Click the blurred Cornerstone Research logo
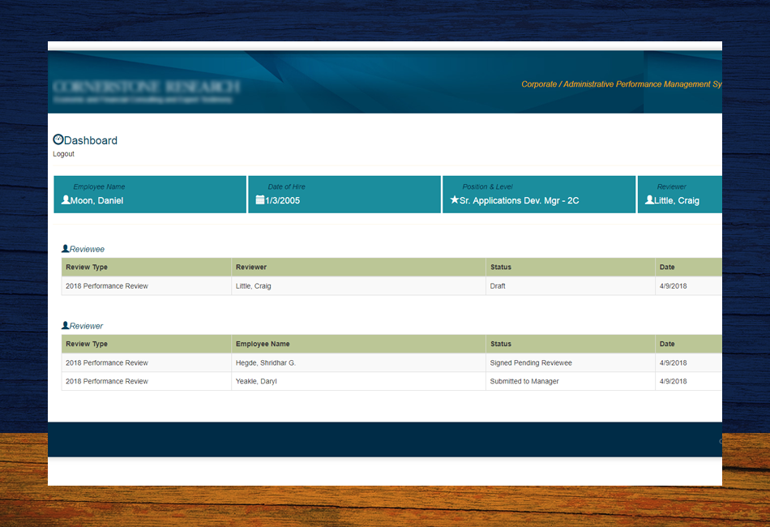 [x=146, y=90]
